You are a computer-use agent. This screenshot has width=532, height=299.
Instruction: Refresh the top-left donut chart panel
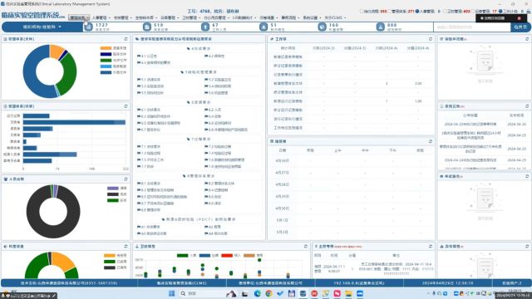click(126, 39)
